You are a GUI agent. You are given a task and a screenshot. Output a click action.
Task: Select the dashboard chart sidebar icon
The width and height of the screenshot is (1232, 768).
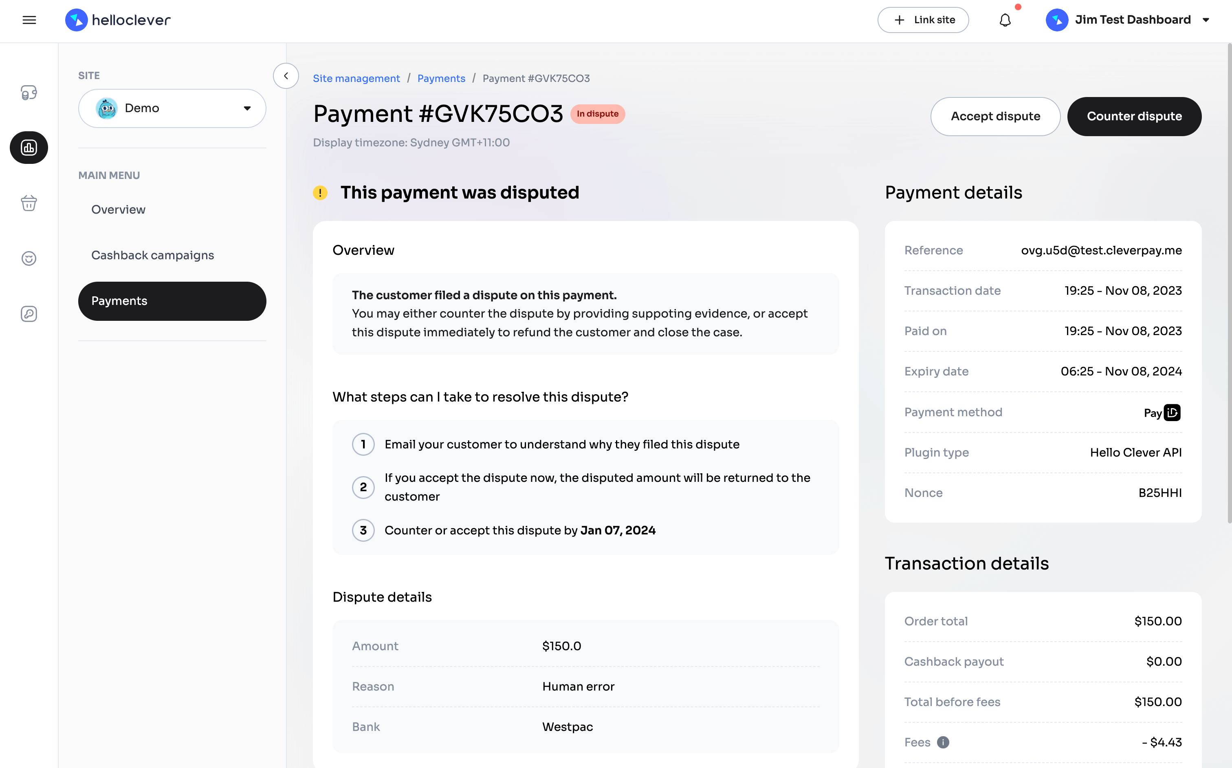coord(29,148)
